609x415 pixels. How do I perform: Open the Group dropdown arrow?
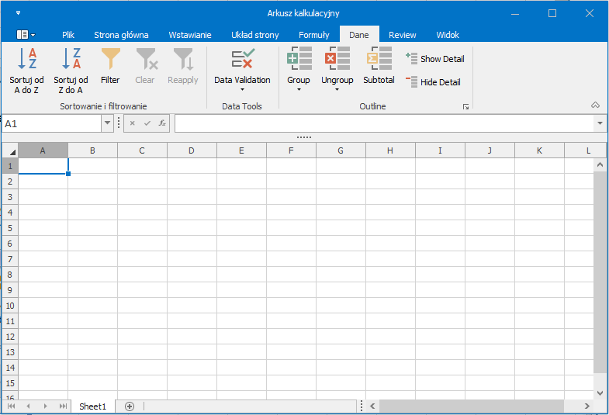[299, 90]
